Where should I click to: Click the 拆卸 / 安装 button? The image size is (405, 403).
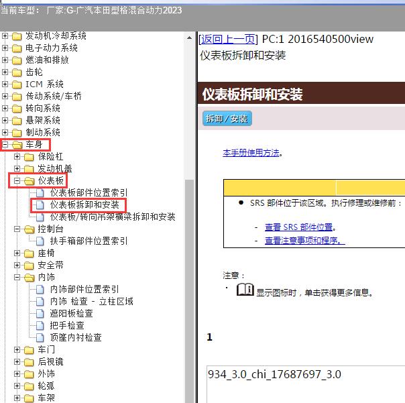tap(227, 119)
